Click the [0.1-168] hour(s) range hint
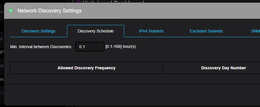The width and height of the screenshot is (260, 107). coord(121,47)
